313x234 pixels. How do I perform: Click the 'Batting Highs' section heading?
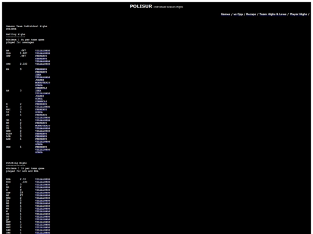click(x=16, y=35)
